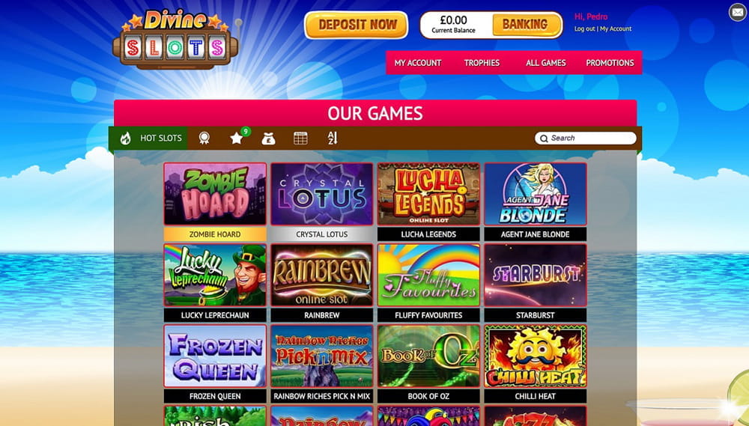Screen dimensions: 749x426
Task: Select the Hot Slots flame filter
Action: tap(151, 138)
